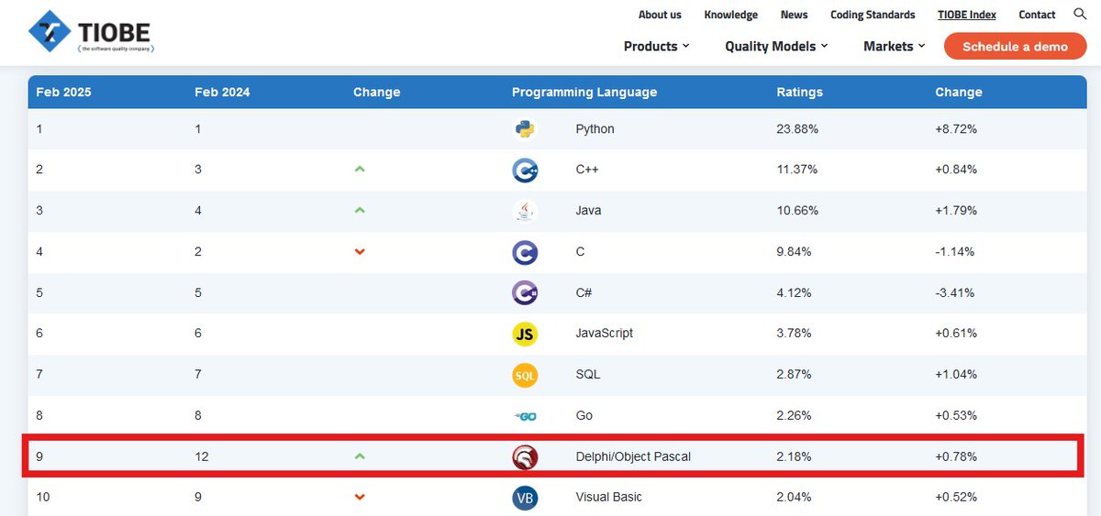Click the 2.87% rating value
The height and width of the screenshot is (516, 1101).
(794, 375)
